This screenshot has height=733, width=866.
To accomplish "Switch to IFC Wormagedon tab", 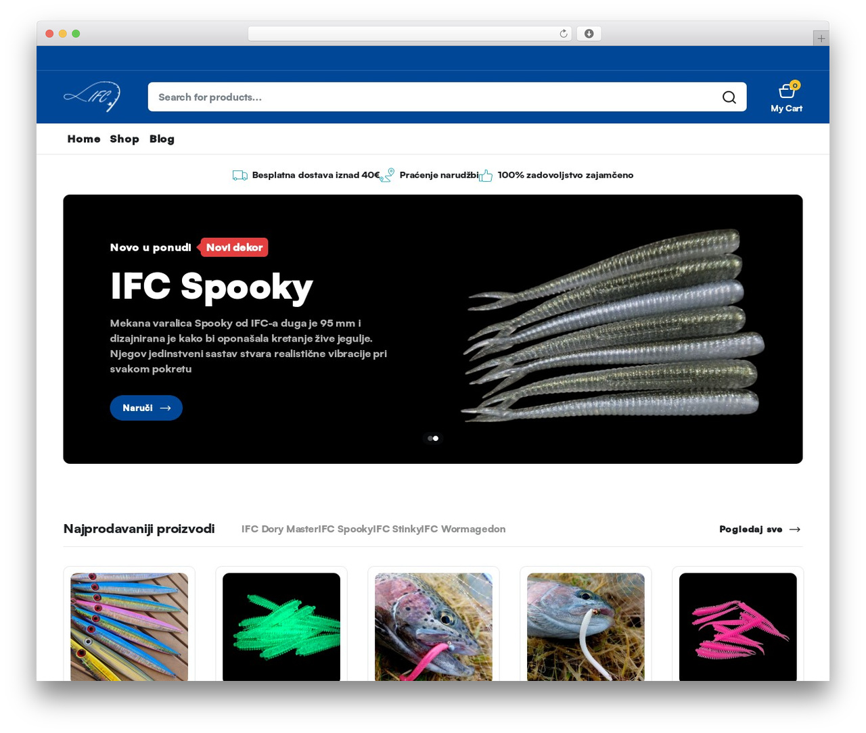I will pyautogui.click(x=464, y=529).
